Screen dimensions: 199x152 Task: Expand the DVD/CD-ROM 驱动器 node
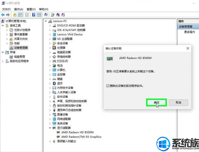click(x=50, y=25)
